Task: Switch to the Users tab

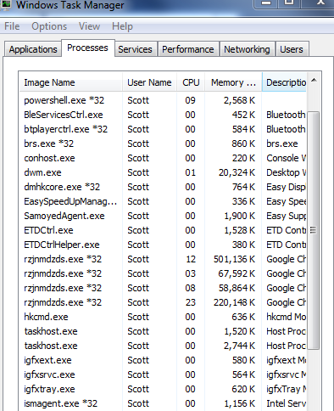Action: pyautogui.click(x=292, y=49)
